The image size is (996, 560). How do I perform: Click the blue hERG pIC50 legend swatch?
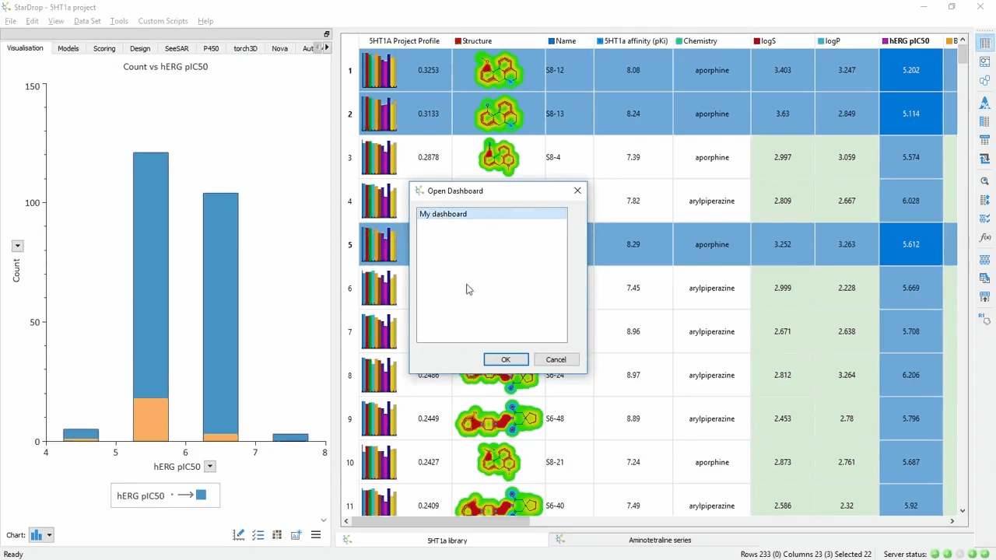pyautogui.click(x=201, y=495)
